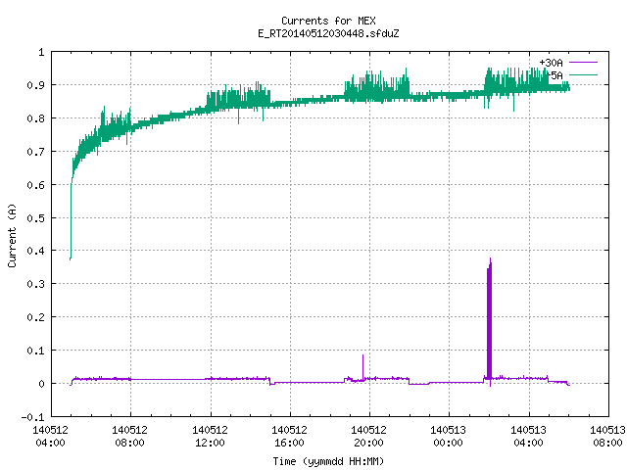Click the 'Current (A)' y-axis label
The width and height of the screenshot is (627, 470).
12,235
